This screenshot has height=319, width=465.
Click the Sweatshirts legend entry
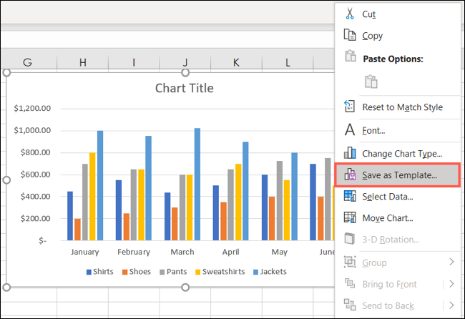220,272
